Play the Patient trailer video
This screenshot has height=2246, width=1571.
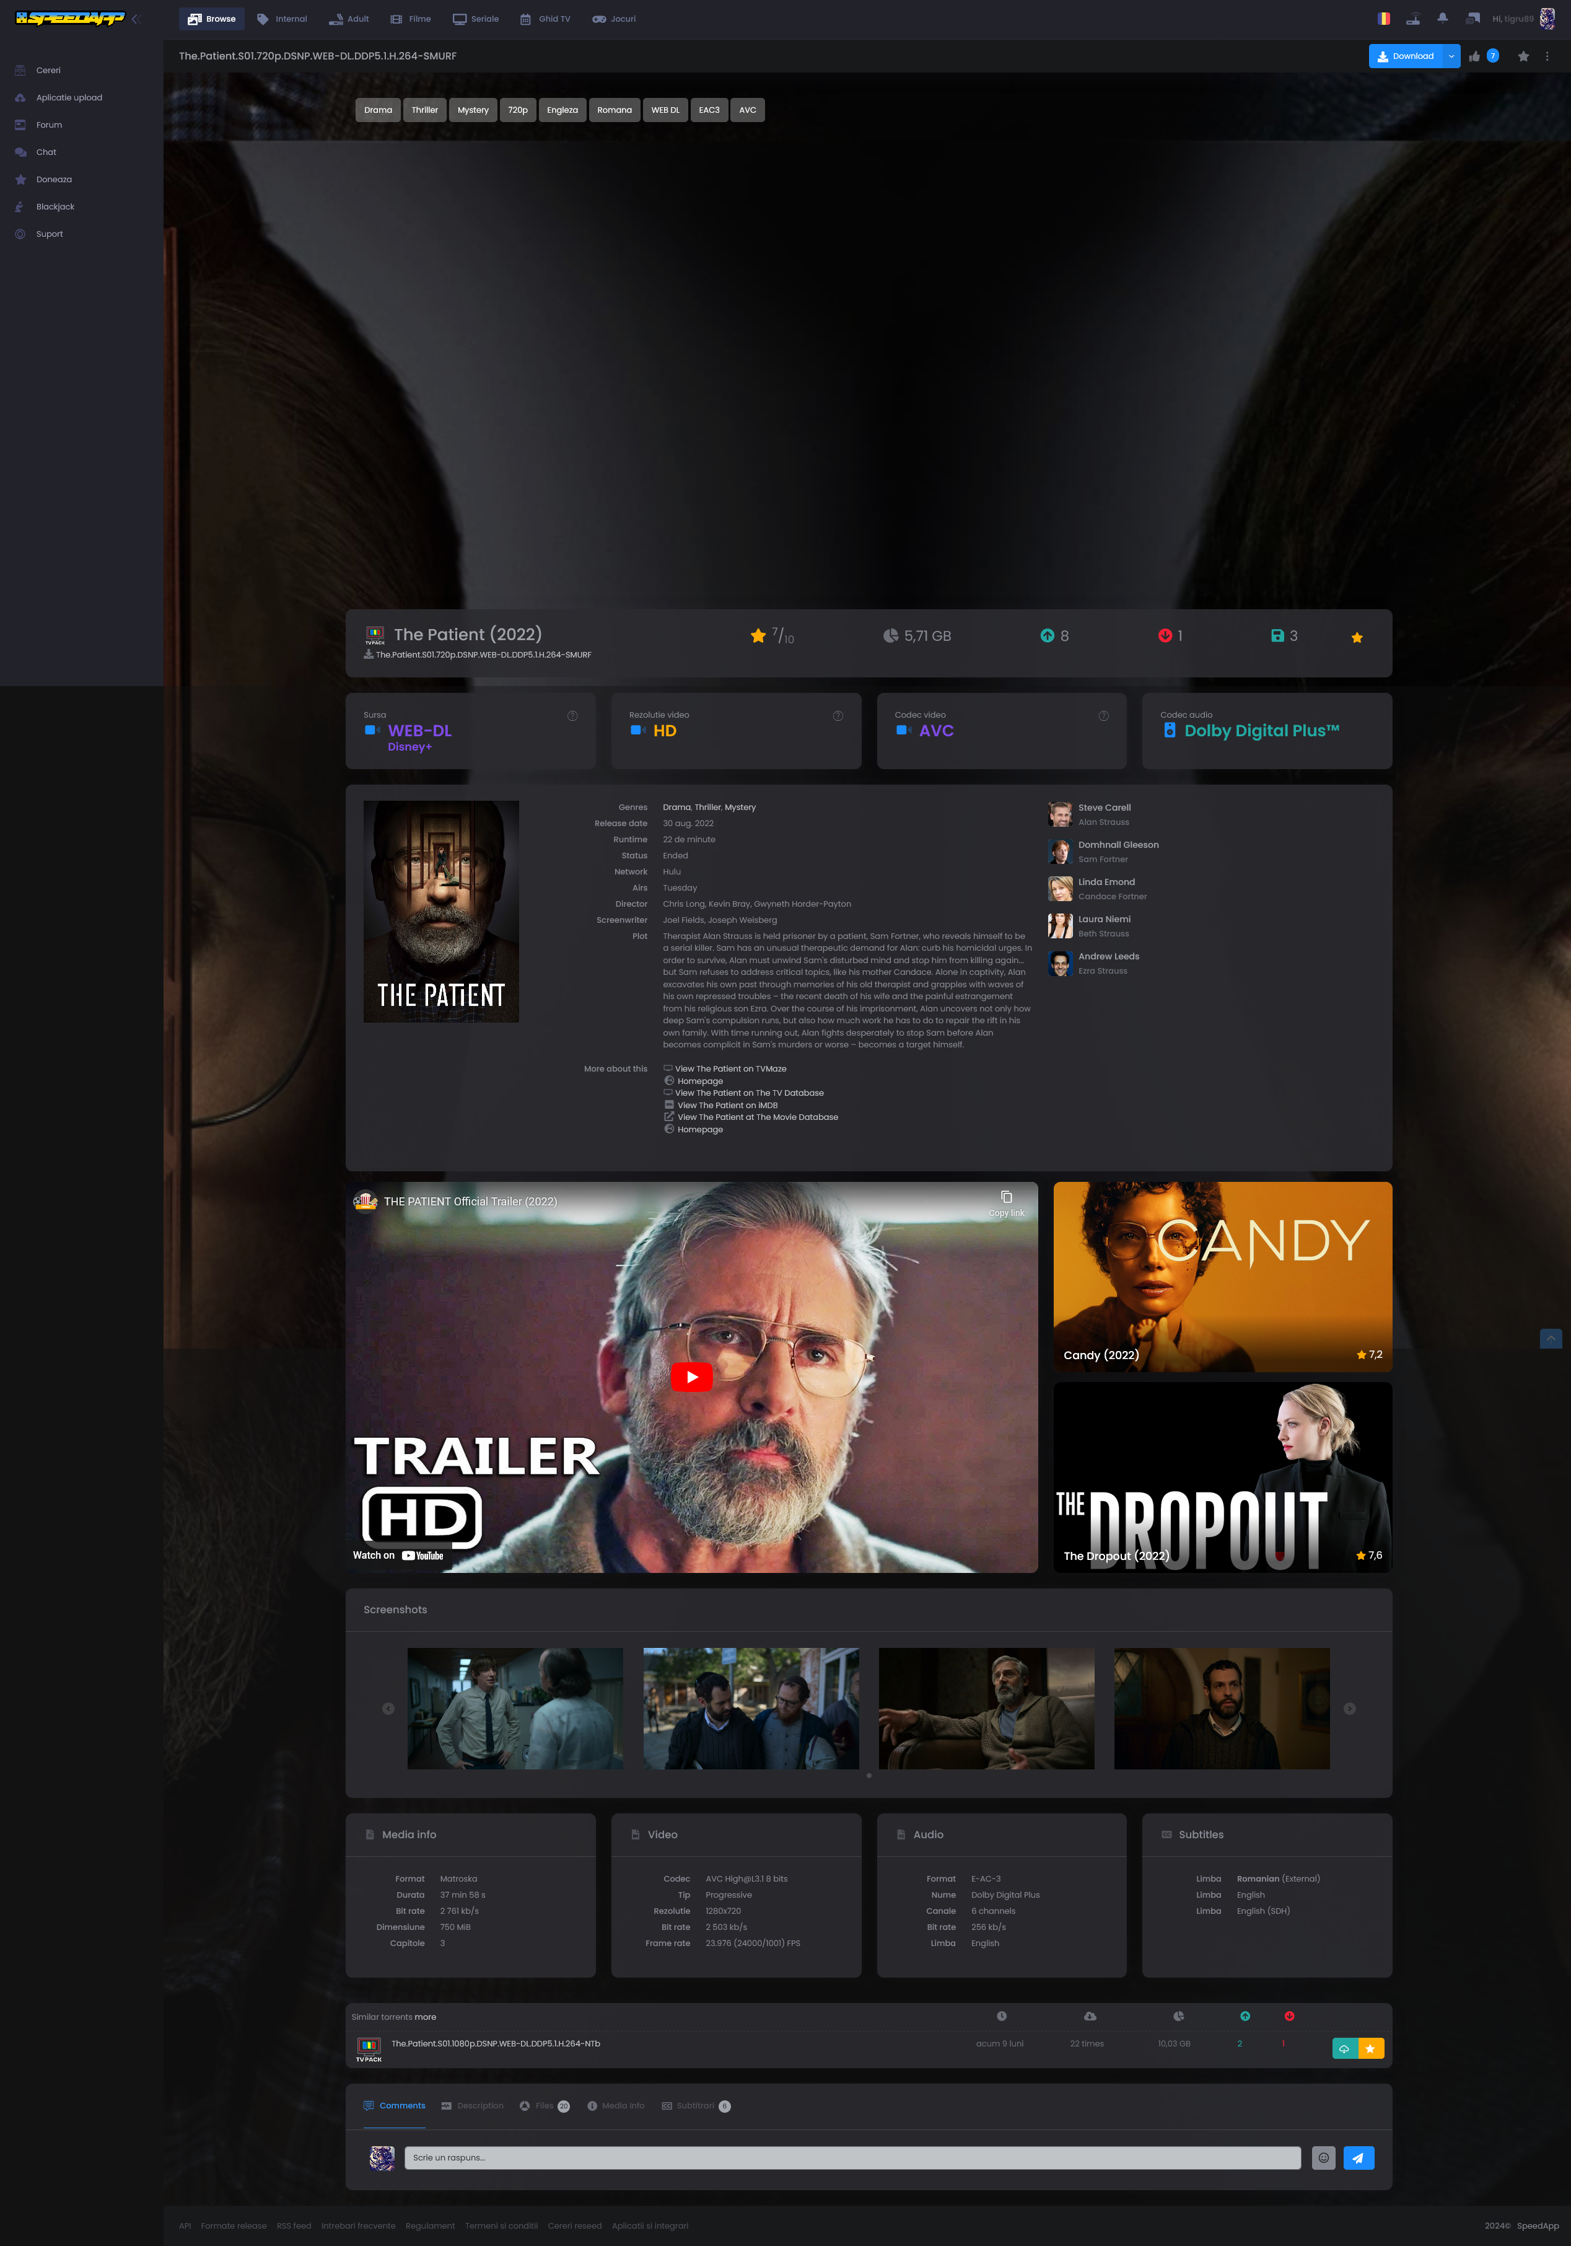point(691,1376)
